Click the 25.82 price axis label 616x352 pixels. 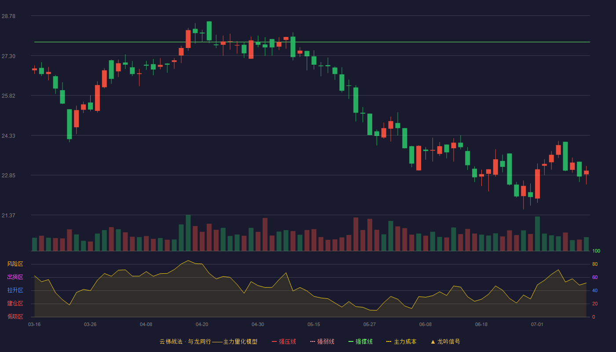pos(8,95)
